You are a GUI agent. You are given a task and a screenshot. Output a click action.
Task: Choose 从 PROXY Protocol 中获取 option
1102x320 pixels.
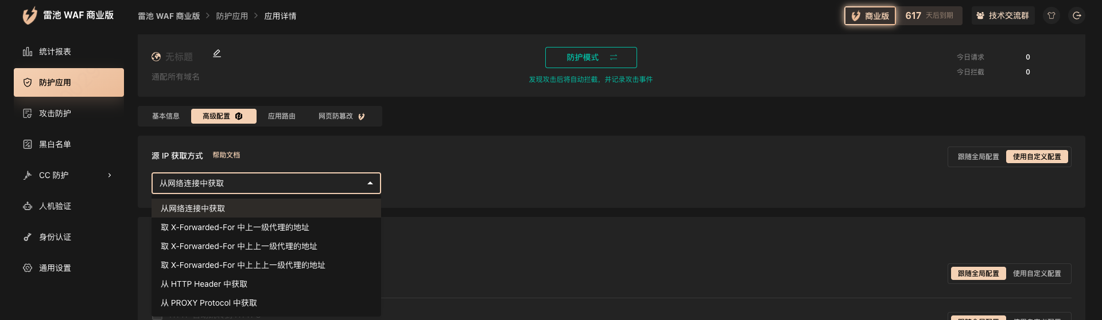[x=209, y=303]
